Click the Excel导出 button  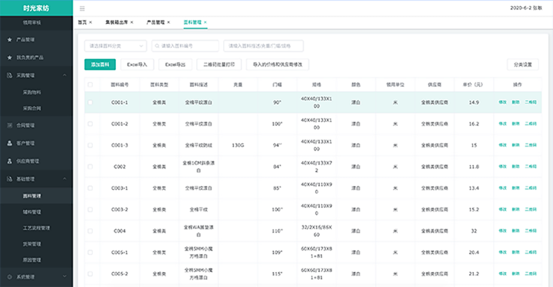176,64
